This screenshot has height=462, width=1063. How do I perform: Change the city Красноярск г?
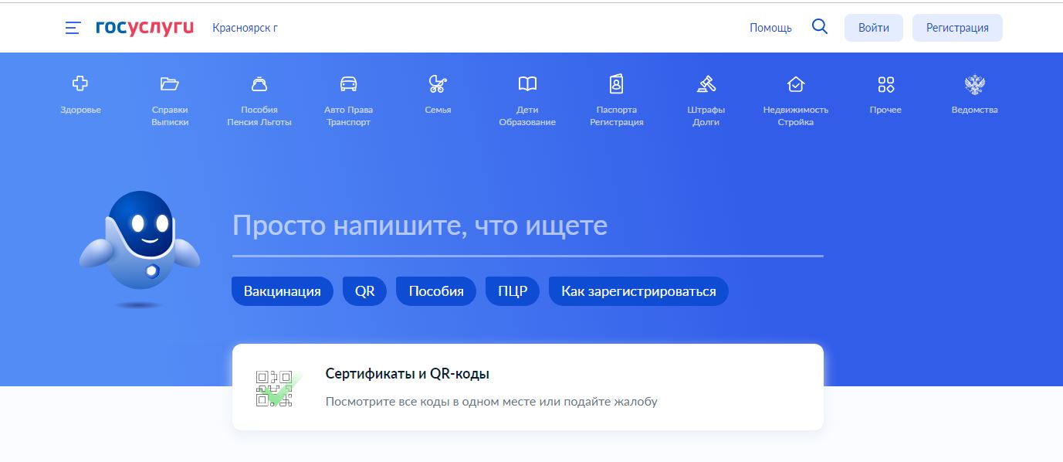(245, 28)
